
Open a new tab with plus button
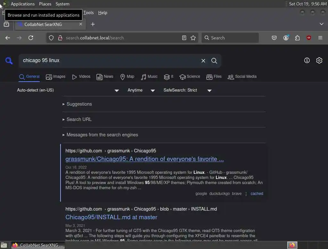[x=93, y=24]
